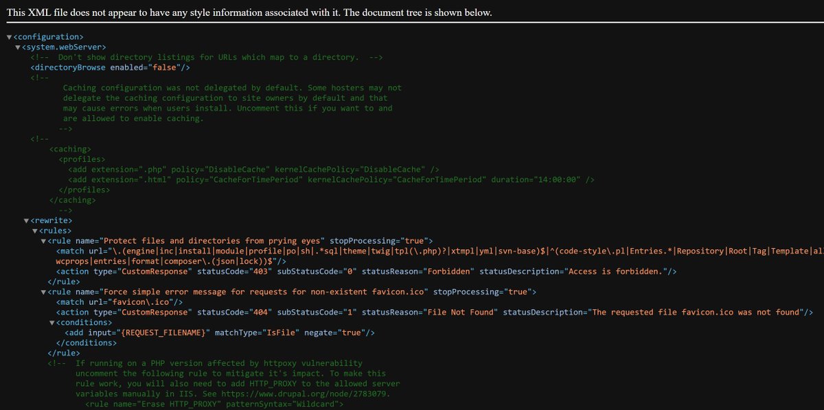Click the 'Don't show directory listings' comment

pyautogui.click(x=207, y=57)
